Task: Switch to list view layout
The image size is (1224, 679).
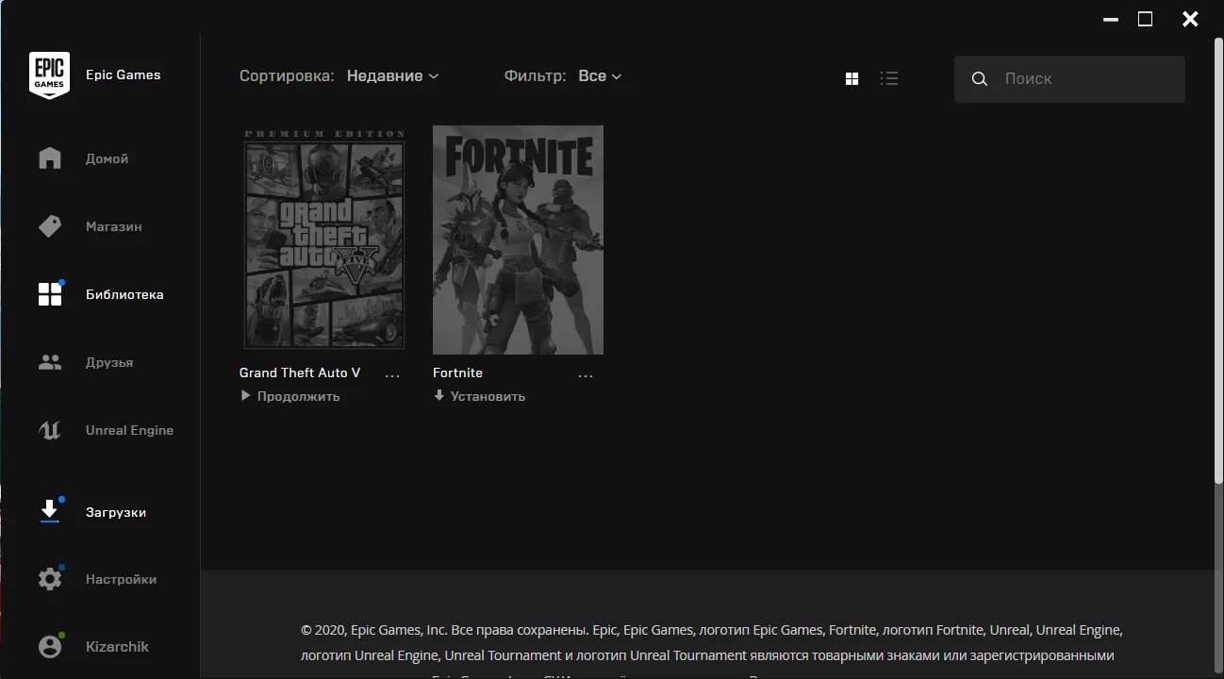Action: [x=888, y=79]
